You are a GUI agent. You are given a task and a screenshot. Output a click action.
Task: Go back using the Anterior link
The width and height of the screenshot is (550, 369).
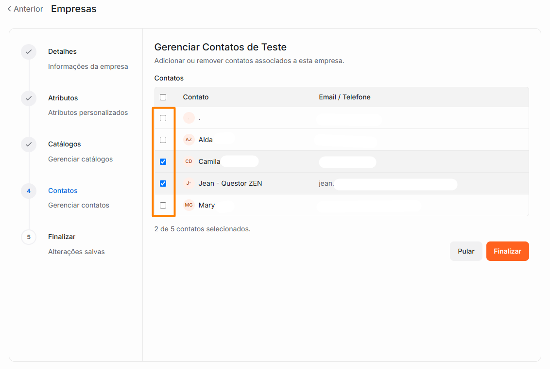click(x=25, y=9)
